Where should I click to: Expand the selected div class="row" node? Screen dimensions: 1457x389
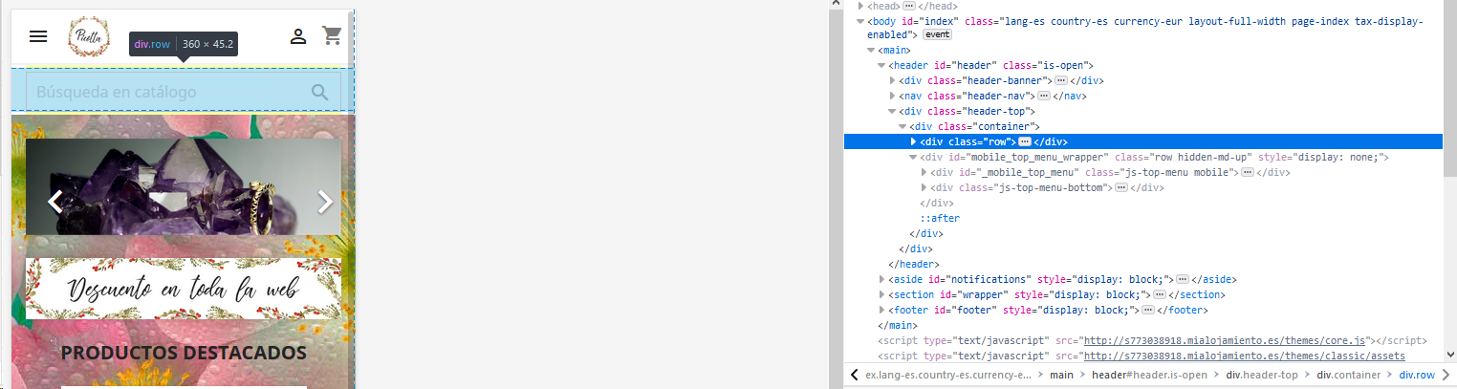[x=913, y=141]
